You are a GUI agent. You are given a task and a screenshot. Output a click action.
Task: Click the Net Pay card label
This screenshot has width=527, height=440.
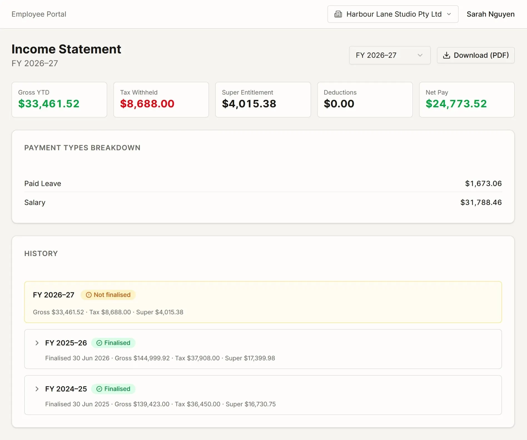tap(437, 92)
